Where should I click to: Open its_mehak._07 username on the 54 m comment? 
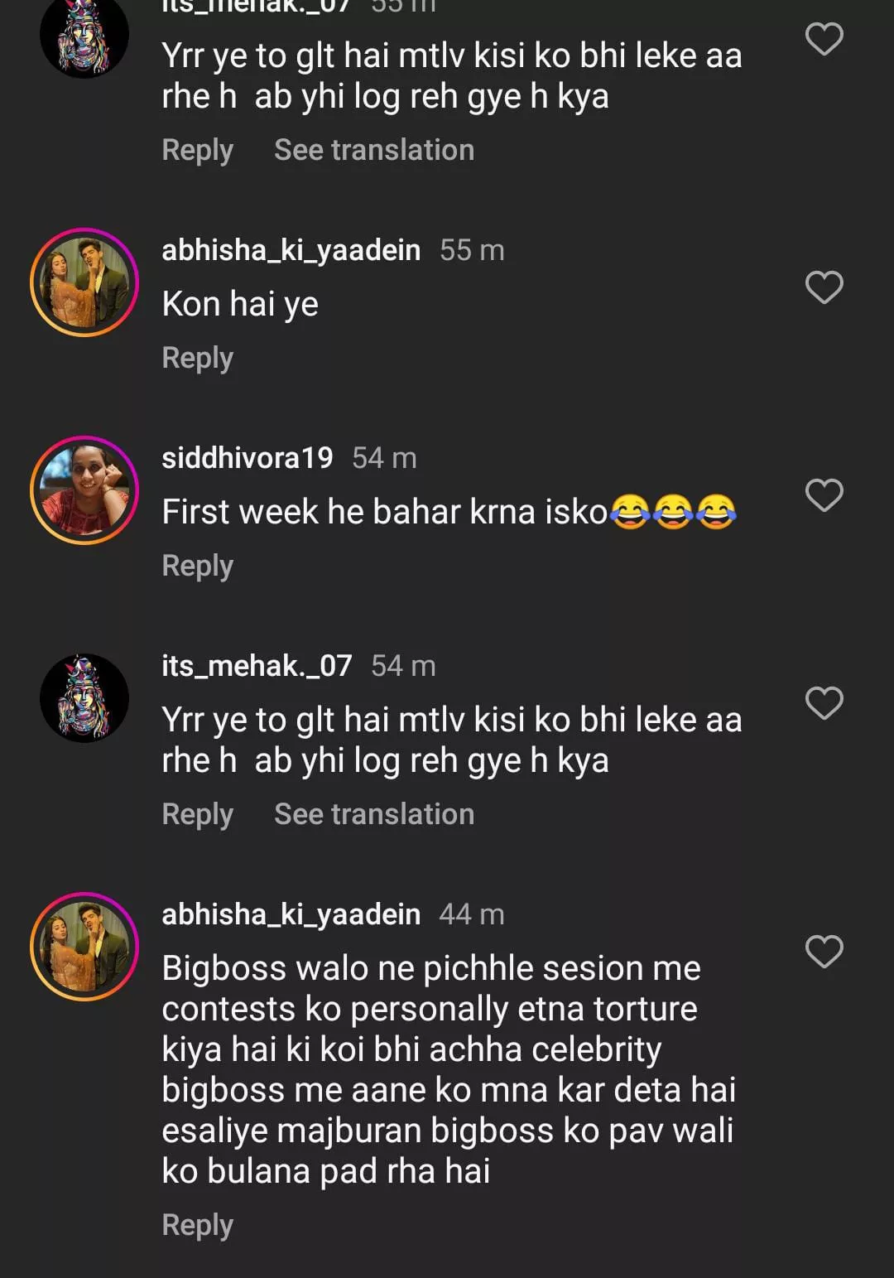[x=257, y=666]
